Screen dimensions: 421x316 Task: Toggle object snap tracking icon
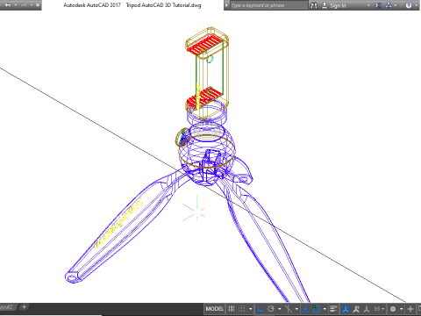click(x=306, y=309)
